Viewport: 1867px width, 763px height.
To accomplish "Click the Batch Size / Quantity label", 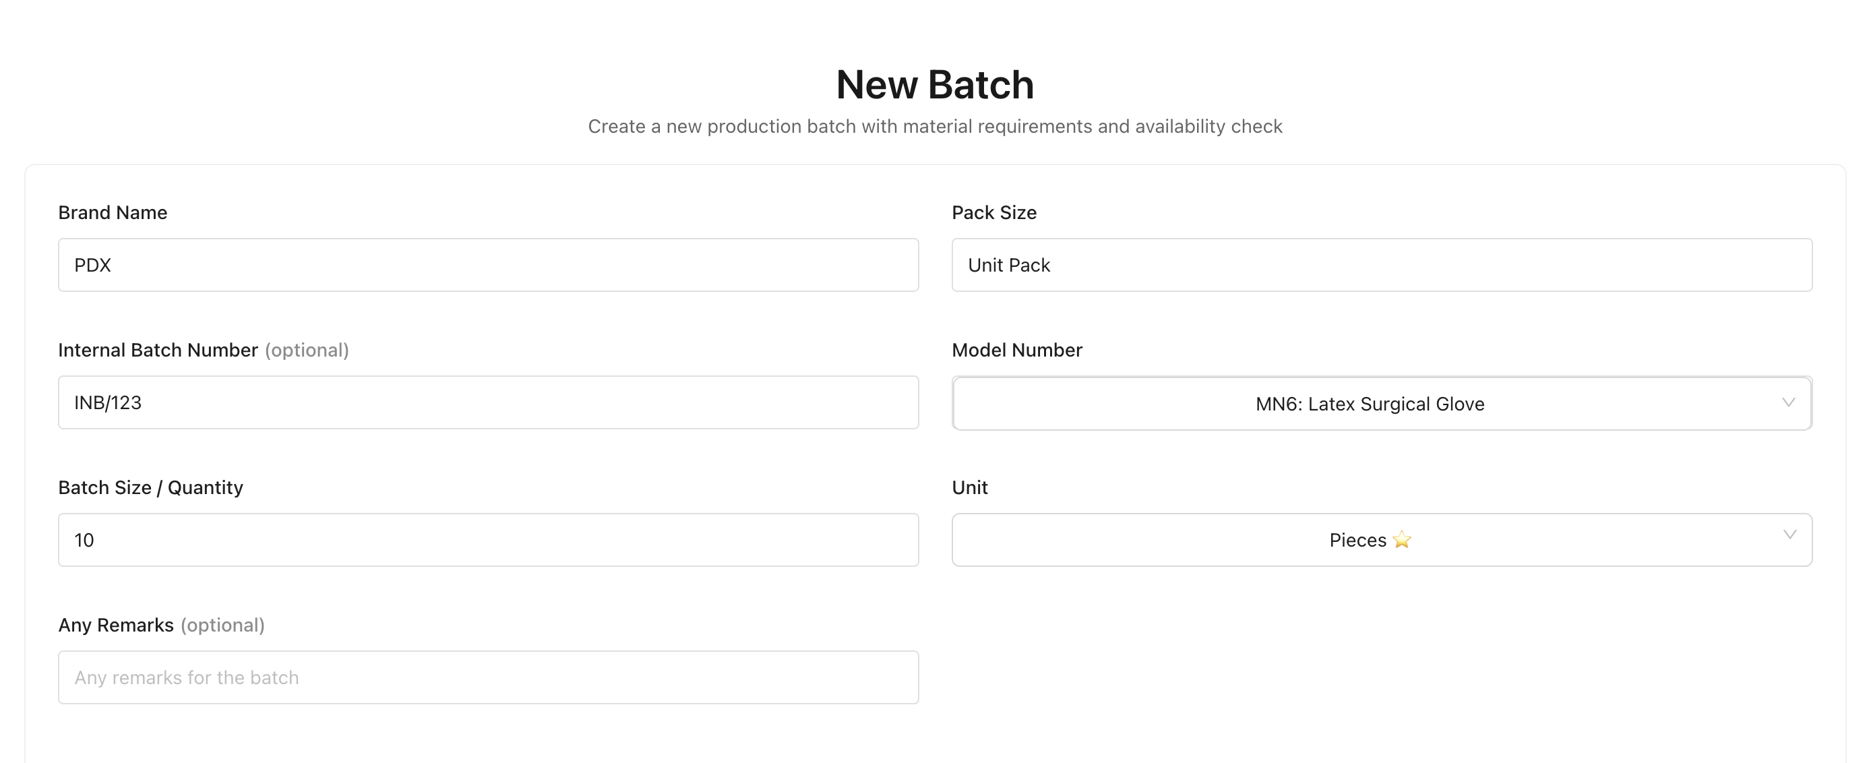I will point(151,487).
